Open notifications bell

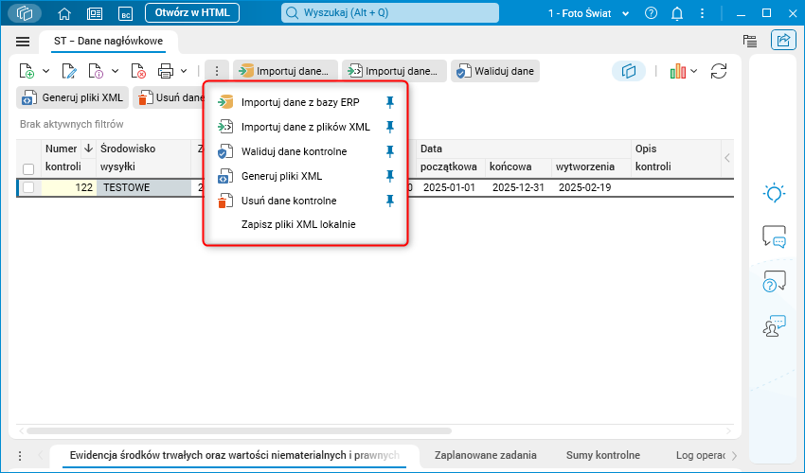[x=677, y=13]
